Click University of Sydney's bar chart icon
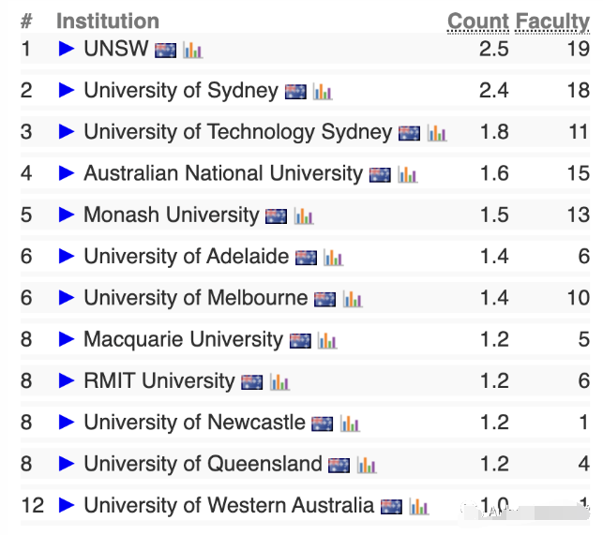Viewport: 603px width, 535px height. tap(323, 92)
